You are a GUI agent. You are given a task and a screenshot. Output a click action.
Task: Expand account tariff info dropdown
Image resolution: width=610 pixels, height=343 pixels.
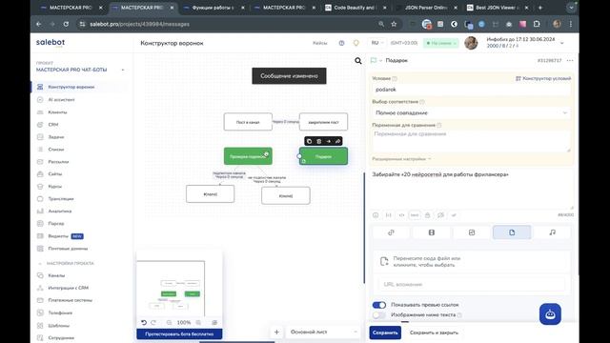(561, 43)
